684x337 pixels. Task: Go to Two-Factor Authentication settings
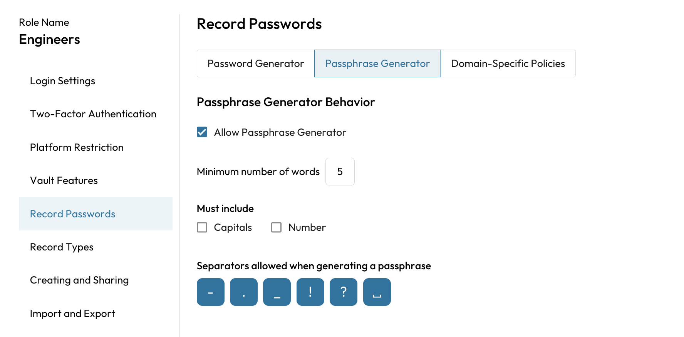(93, 114)
